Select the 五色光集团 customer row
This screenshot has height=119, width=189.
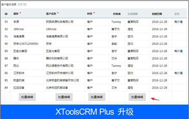pos(94,51)
